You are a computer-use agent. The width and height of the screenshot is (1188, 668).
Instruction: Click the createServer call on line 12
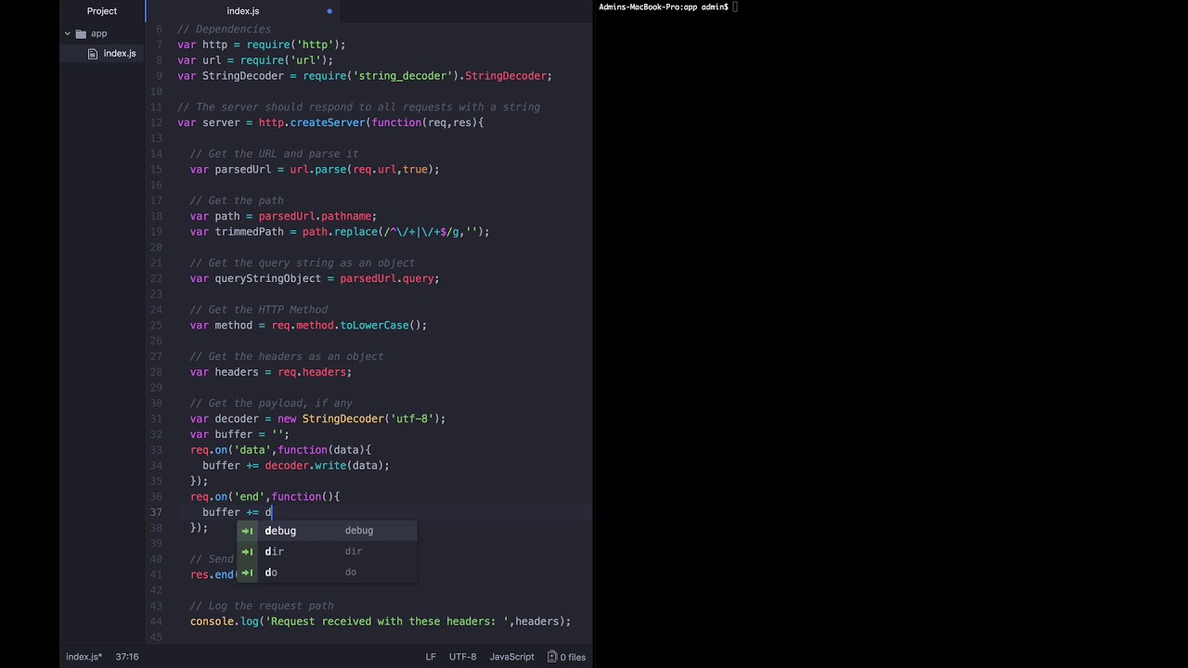(328, 122)
